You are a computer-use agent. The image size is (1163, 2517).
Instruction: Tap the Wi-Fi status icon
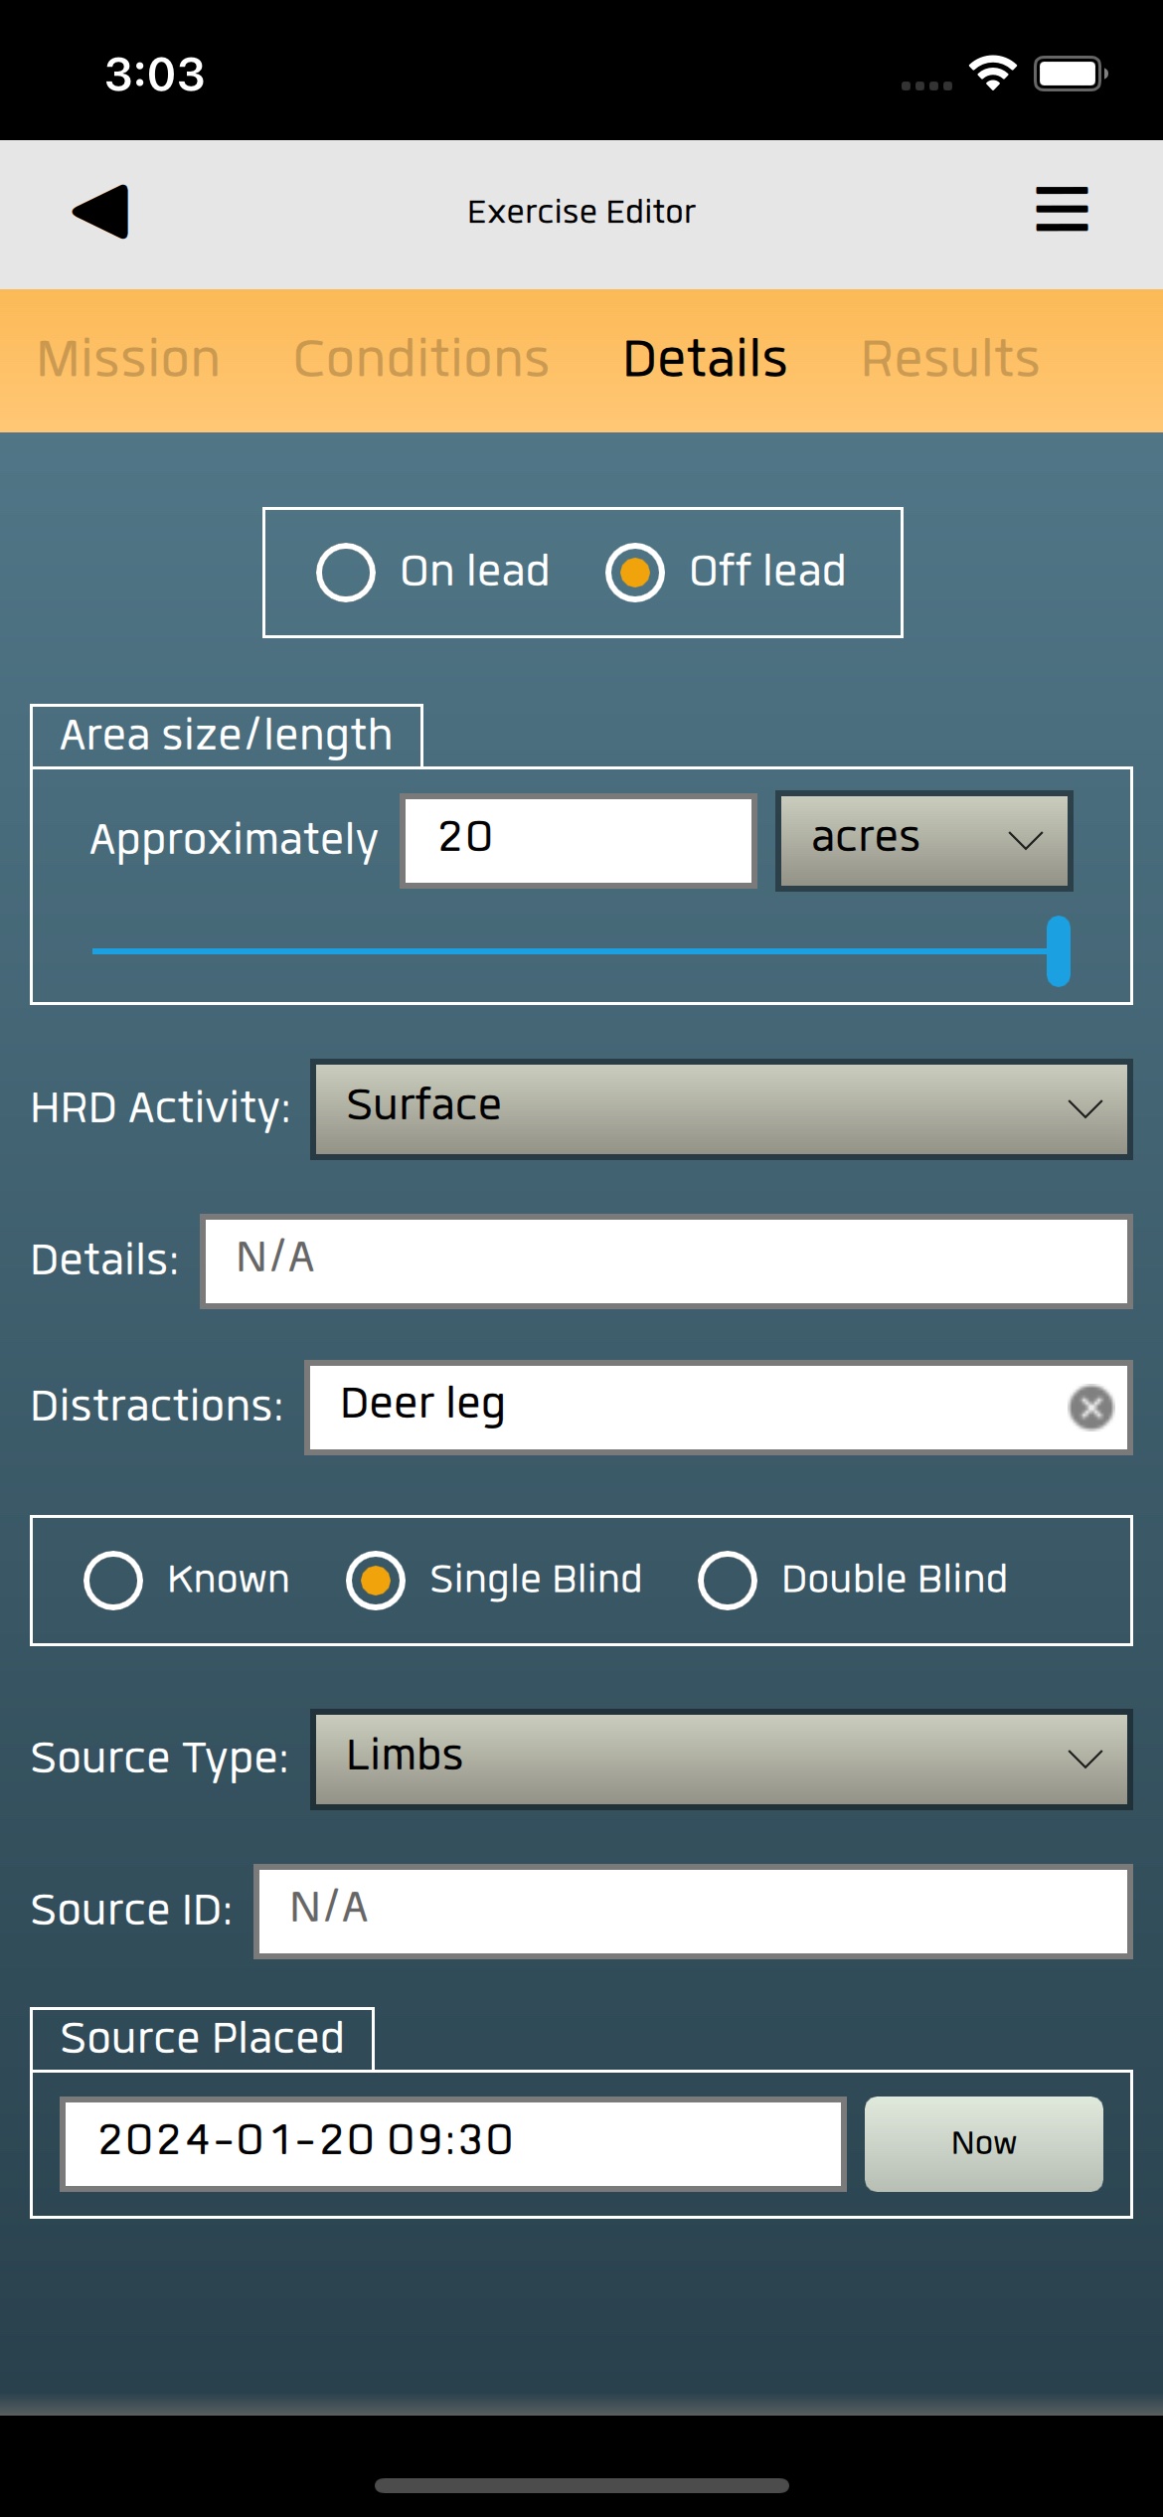(x=992, y=74)
